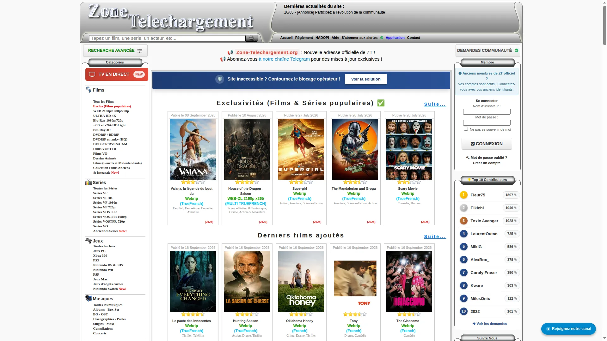Open the Vaiana movie poster
The image size is (607, 341).
[x=193, y=149]
